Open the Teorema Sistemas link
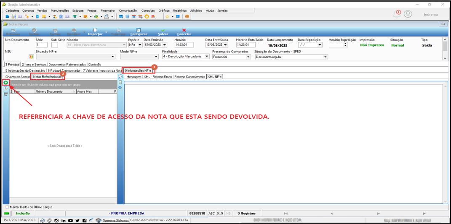Screen dimensions: 451x224 (x=116, y=221)
